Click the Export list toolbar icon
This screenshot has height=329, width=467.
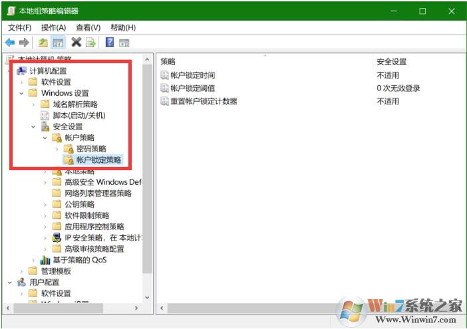click(x=91, y=43)
